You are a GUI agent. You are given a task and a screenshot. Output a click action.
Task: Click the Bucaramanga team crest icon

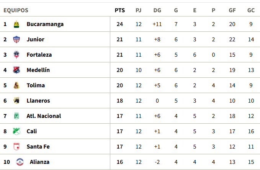point(16,24)
